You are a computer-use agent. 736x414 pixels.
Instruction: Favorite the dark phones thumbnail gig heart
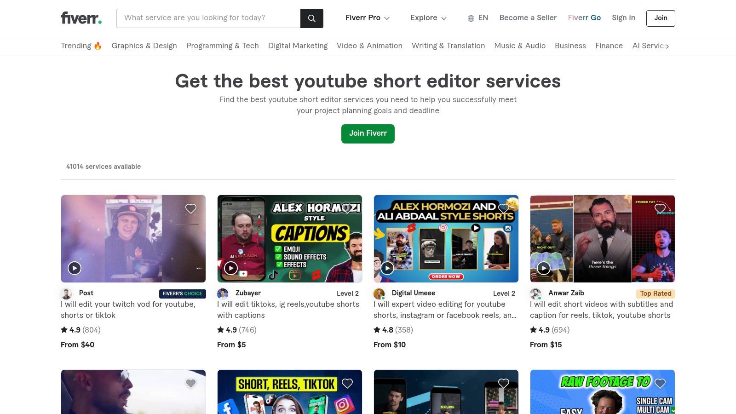pyautogui.click(x=504, y=384)
